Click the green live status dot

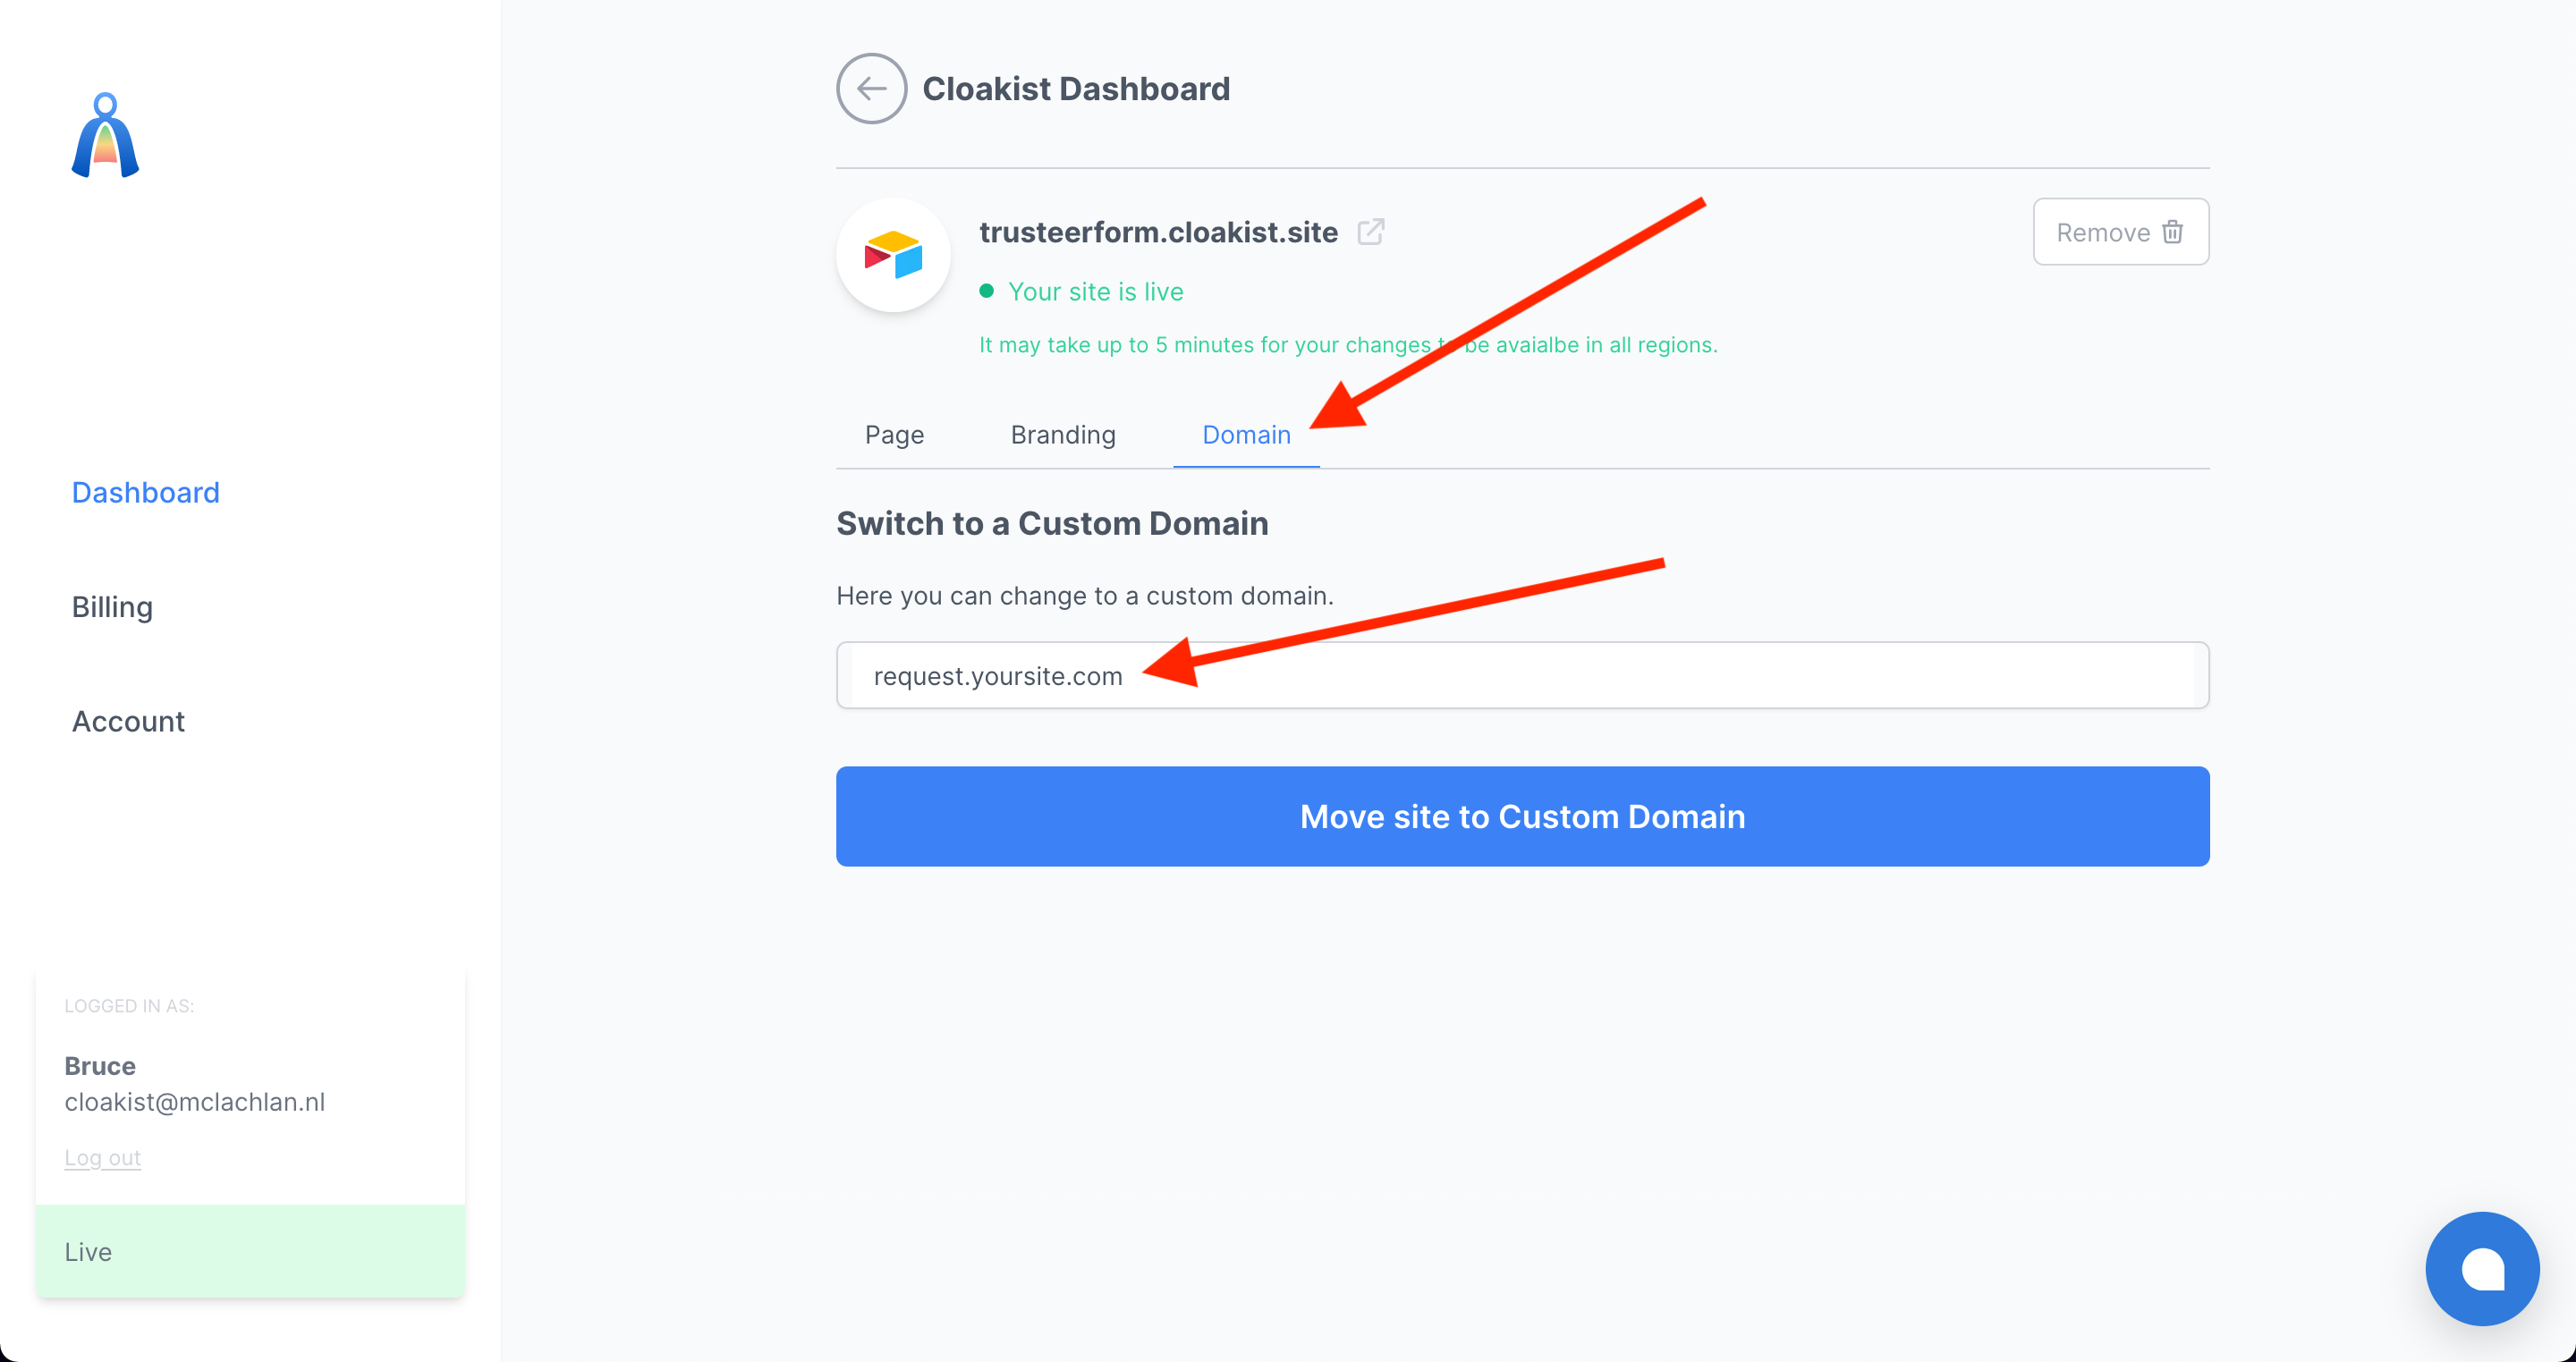(x=986, y=291)
